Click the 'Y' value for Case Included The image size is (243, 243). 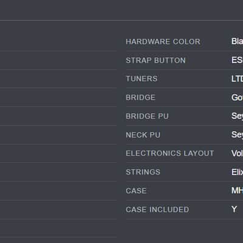click(234, 209)
